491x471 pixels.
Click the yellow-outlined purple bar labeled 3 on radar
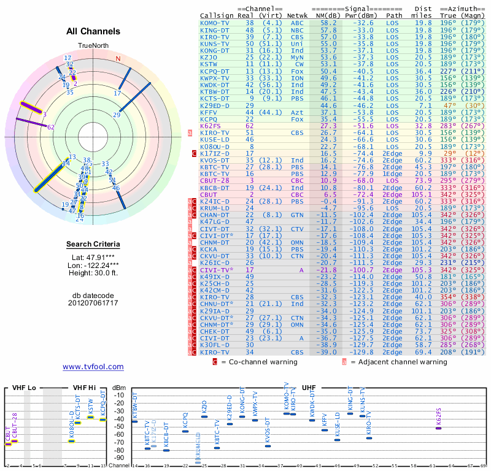pyautogui.click(x=31, y=107)
